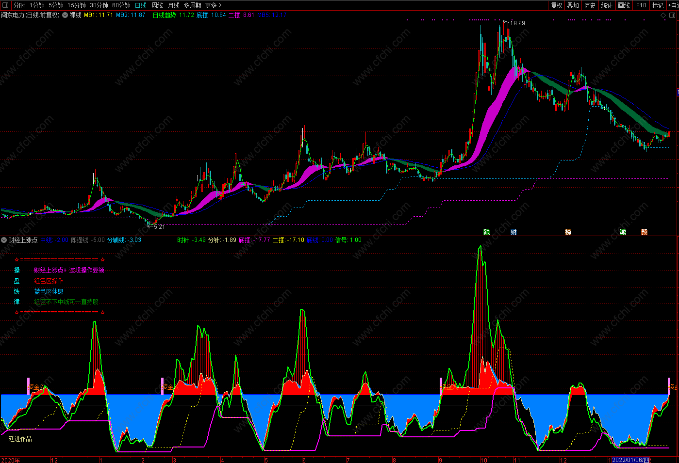
Task: Click the 裸线 indicator name
Action: 76,15
